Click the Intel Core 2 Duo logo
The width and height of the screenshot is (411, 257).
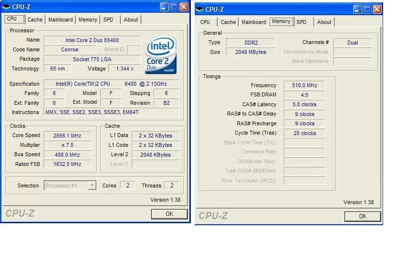coord(160,55)
